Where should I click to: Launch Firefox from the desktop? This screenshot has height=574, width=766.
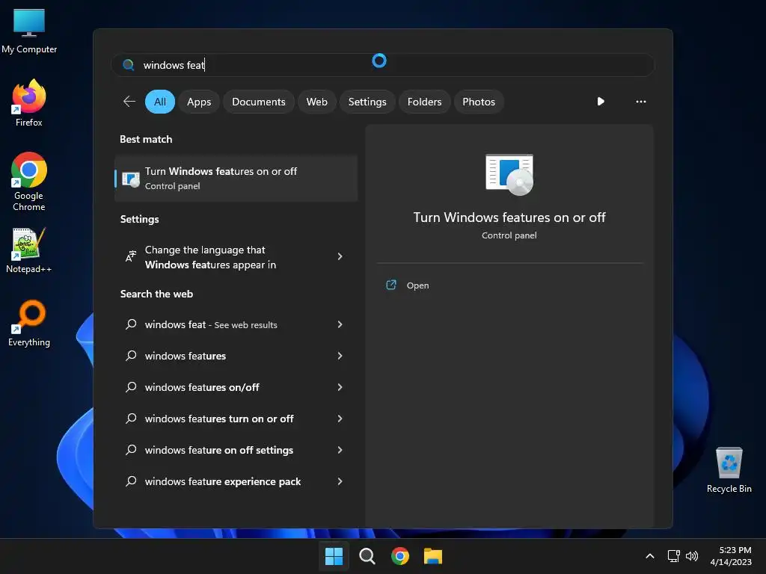(x=29, y=103)
